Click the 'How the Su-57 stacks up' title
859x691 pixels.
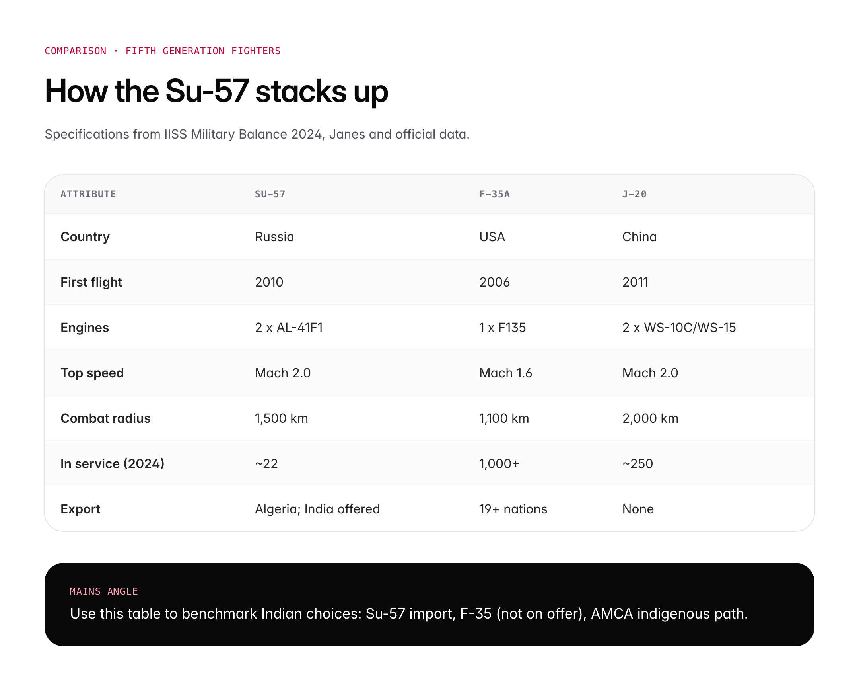(x=216, y=91)
